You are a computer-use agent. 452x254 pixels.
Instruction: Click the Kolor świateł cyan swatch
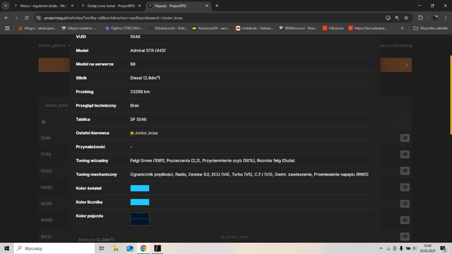140,188
